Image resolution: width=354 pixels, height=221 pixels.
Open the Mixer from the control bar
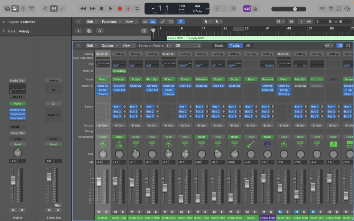coord(54,8)
